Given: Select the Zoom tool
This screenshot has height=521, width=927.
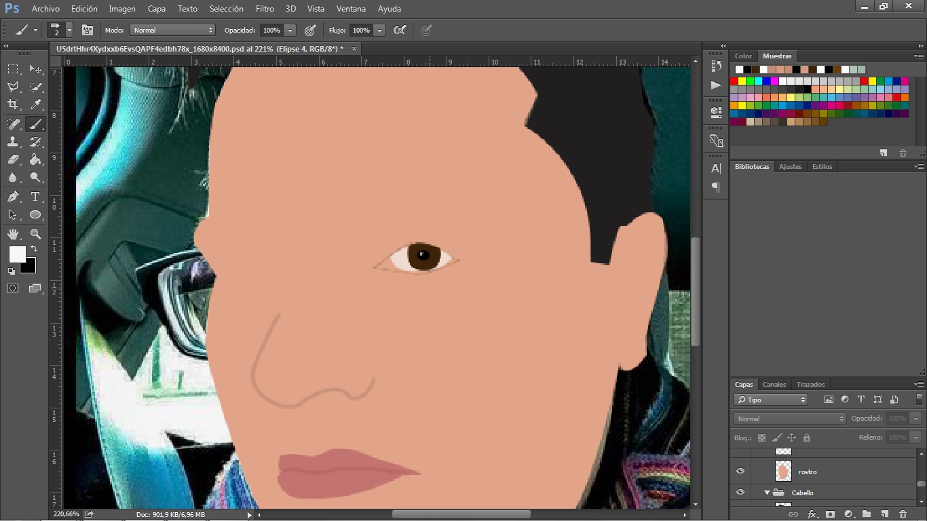Looking at the screenshot, I should [x=35, y=234].
